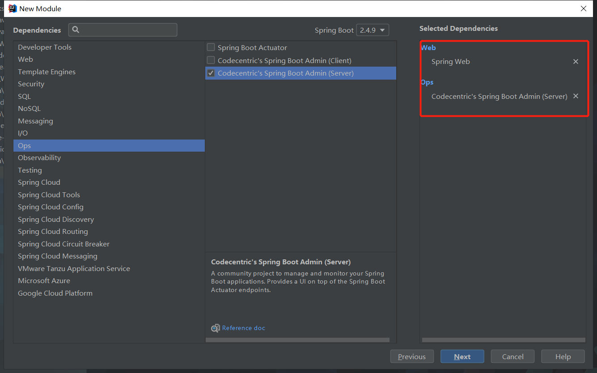Screen dimensions: 597x373
Task: Select Microsoft Azure category
Action: [x=109, y=281]
